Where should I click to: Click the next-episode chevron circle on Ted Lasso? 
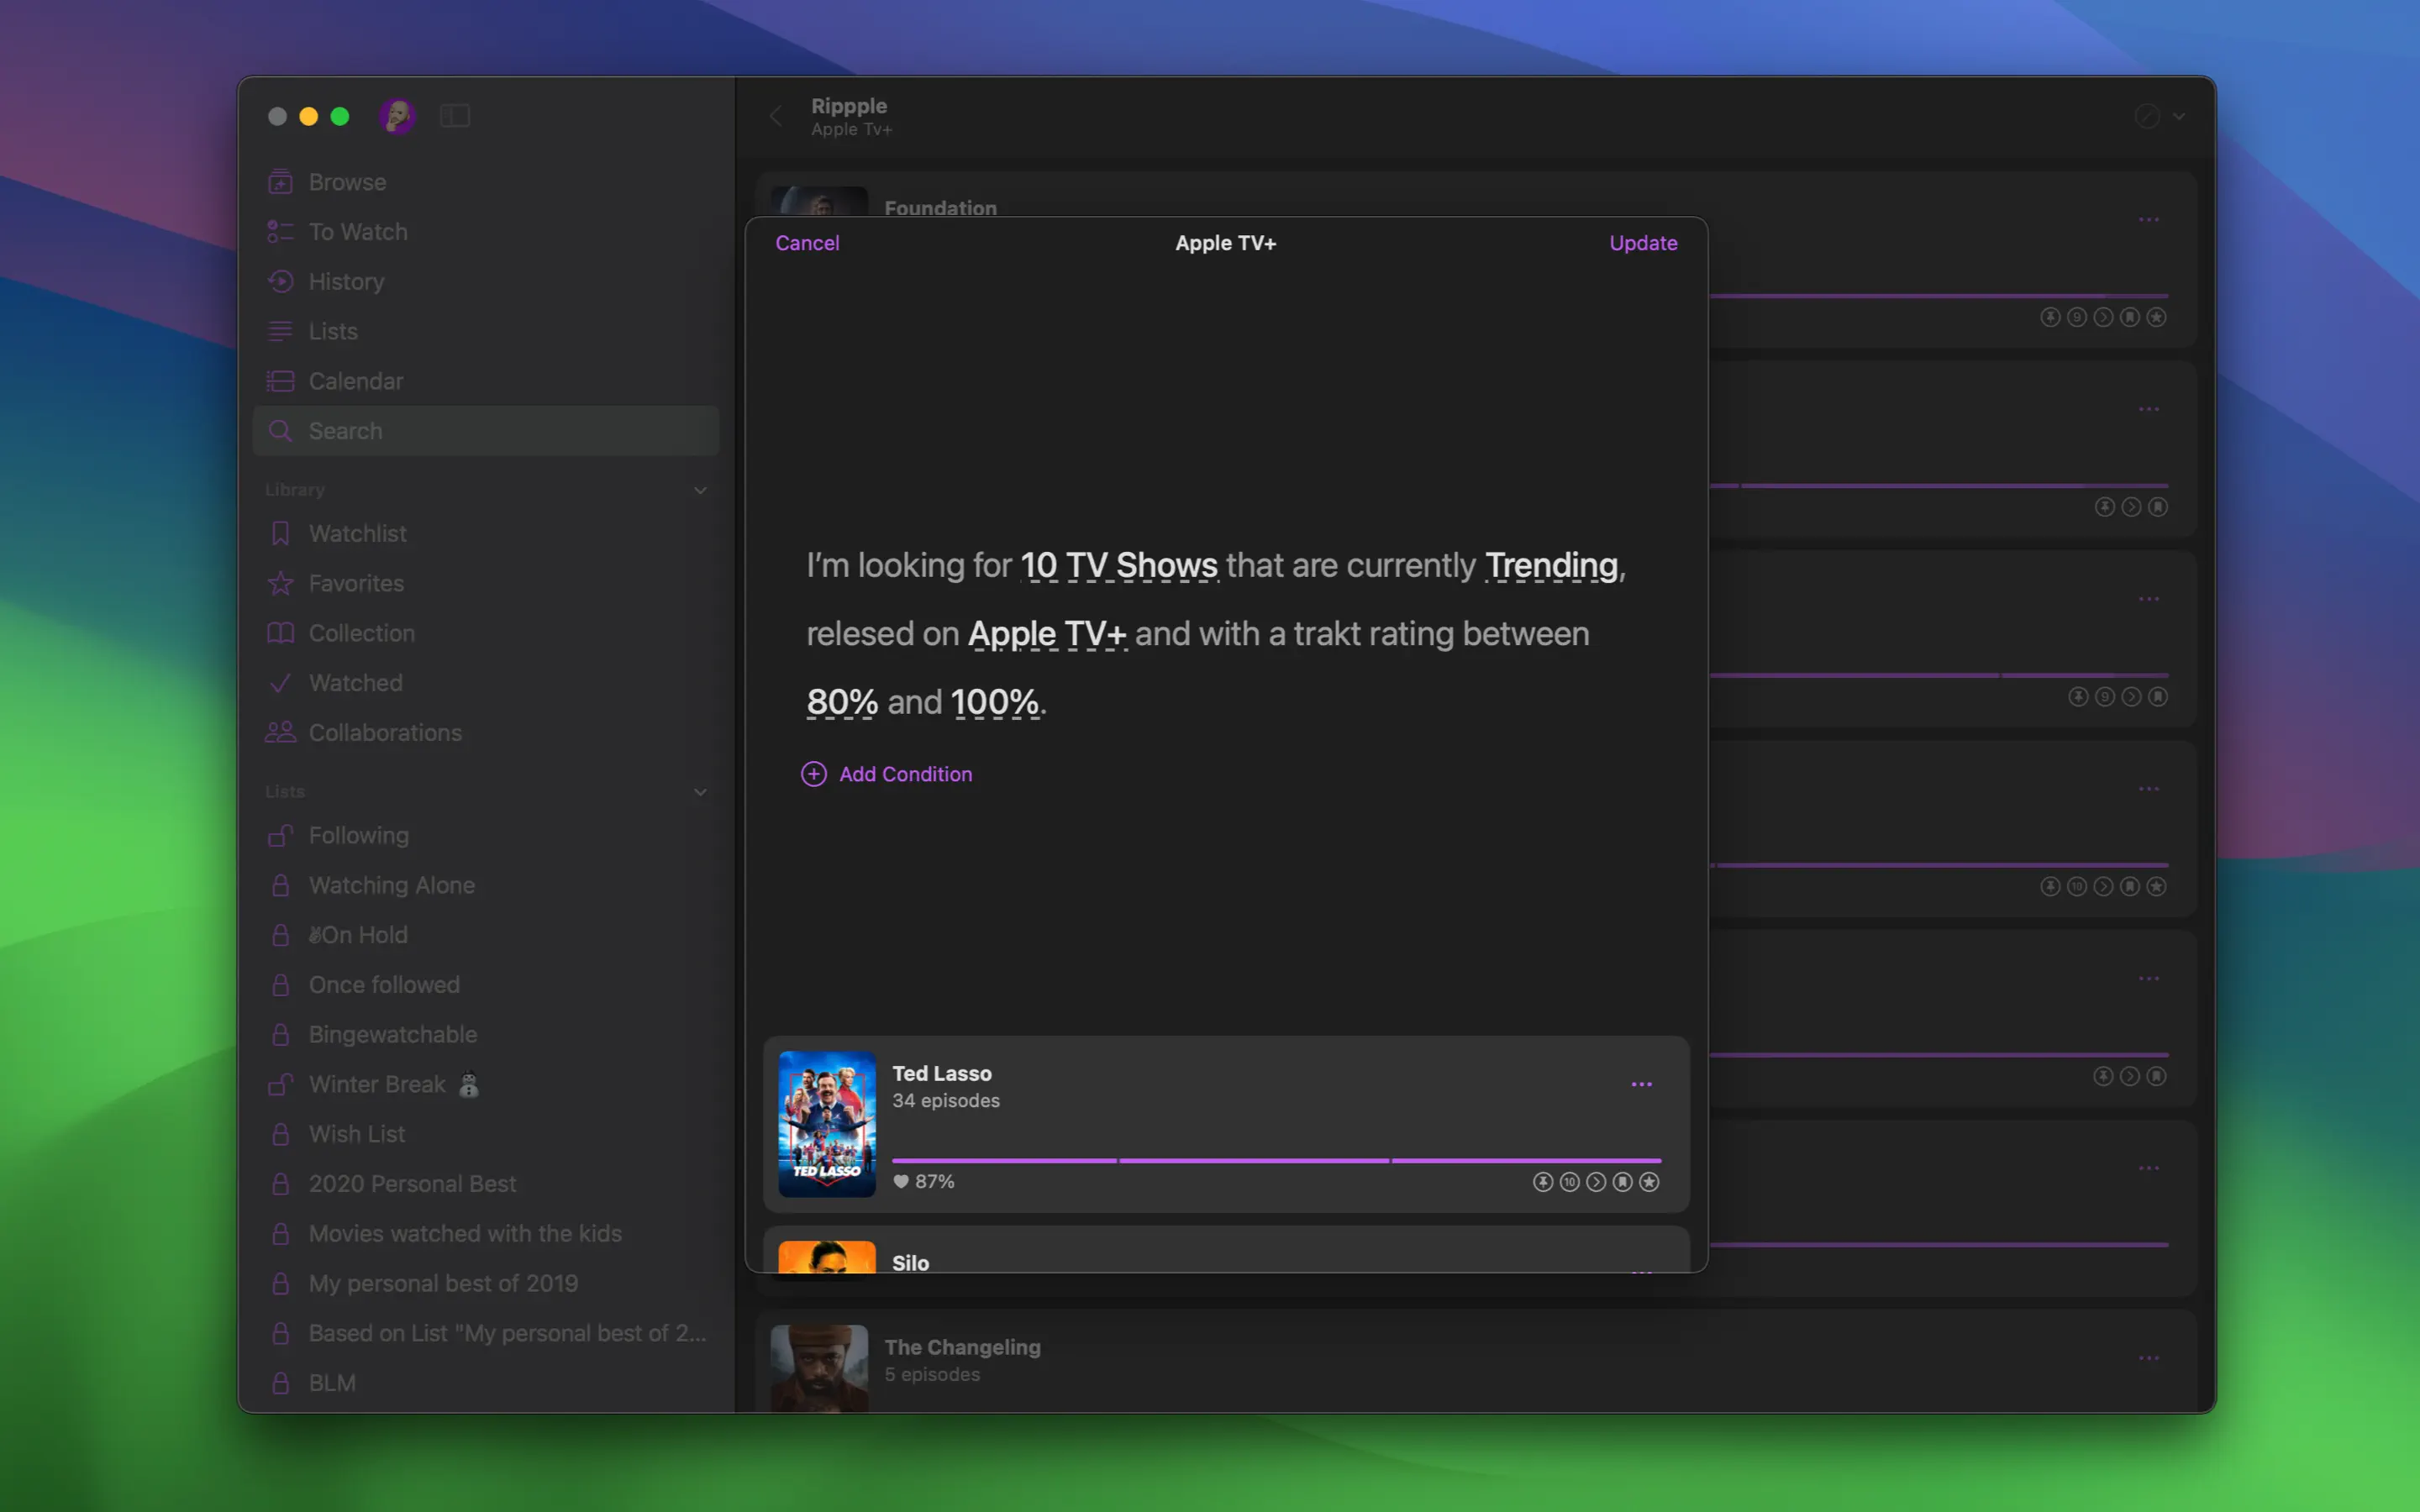1596,1182
